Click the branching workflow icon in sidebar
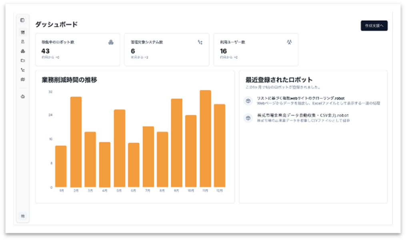406x240 pixels. pos(22,70)
